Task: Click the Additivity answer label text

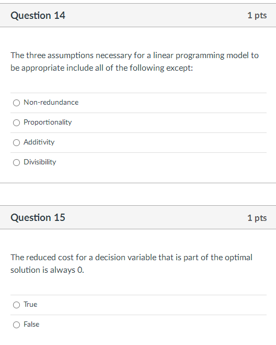Action: [x=39, y=142]
